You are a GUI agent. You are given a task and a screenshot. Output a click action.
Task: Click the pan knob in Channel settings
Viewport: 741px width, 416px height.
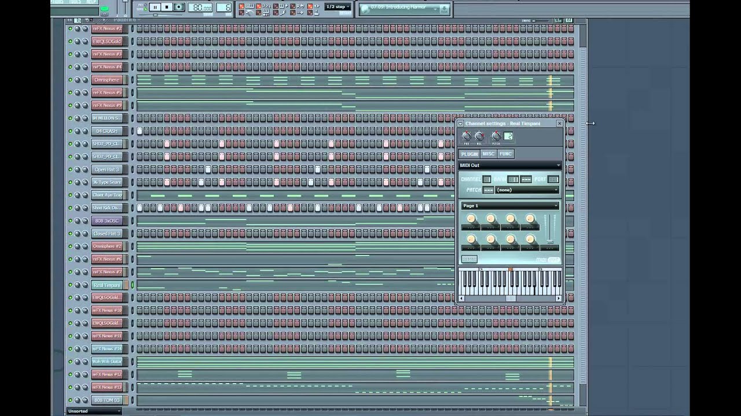pos(467,136)
